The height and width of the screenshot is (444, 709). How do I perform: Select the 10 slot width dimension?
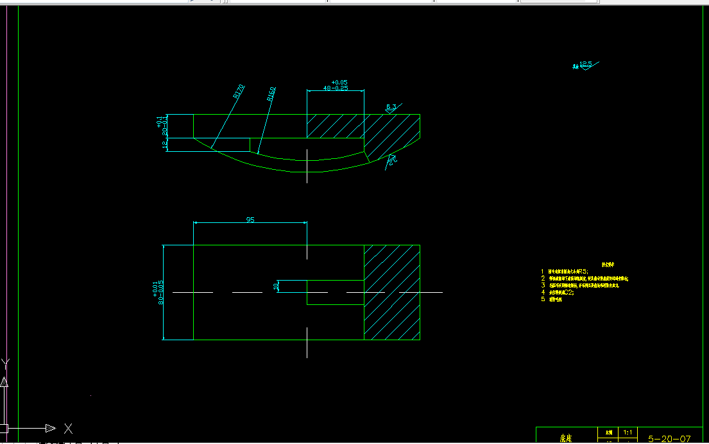(x=276, y=286)
